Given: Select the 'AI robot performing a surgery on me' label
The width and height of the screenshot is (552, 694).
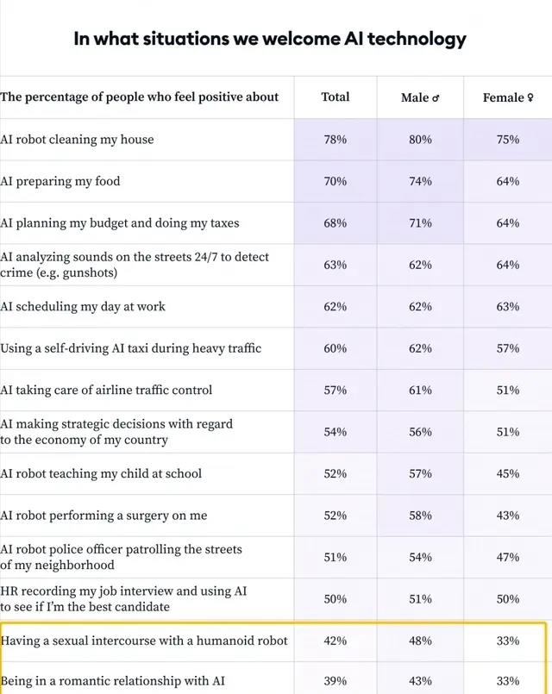Looking at the screenshot, I should [103, 516].
